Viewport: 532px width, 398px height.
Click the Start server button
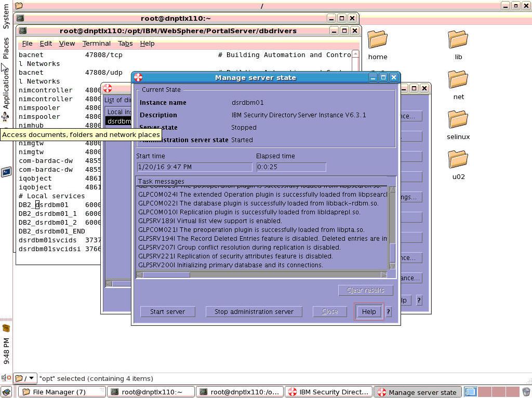tap(167, 312)
